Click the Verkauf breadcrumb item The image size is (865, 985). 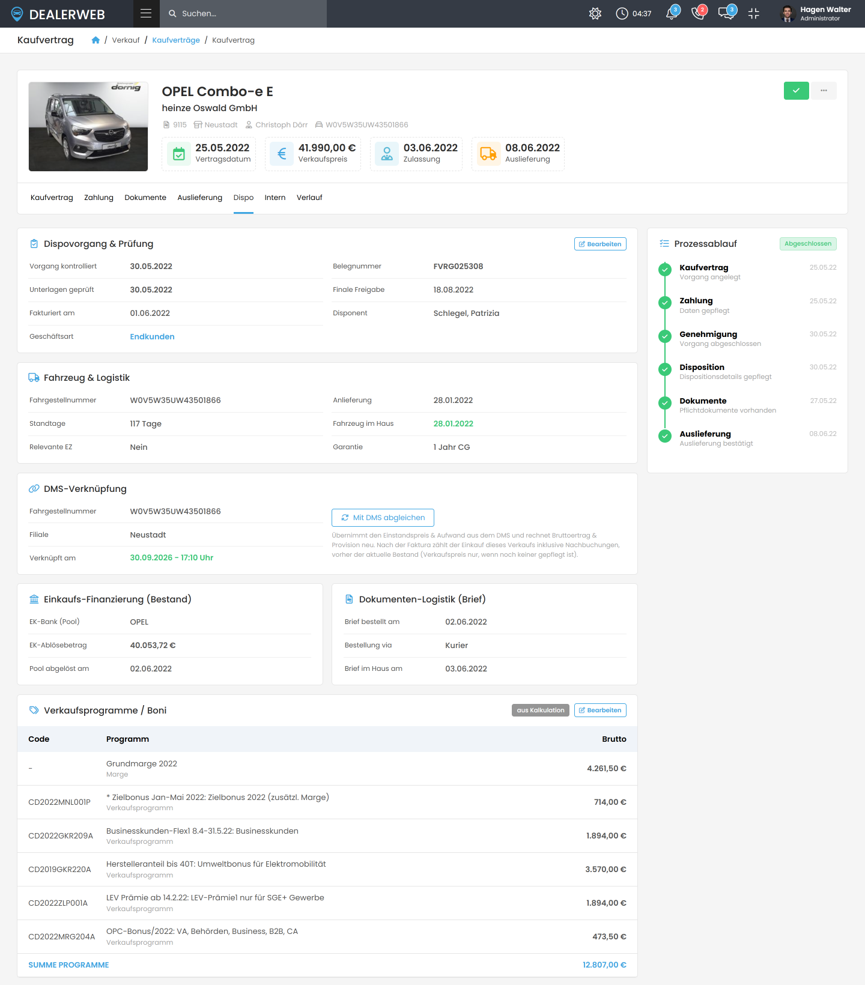click(126, 40)
